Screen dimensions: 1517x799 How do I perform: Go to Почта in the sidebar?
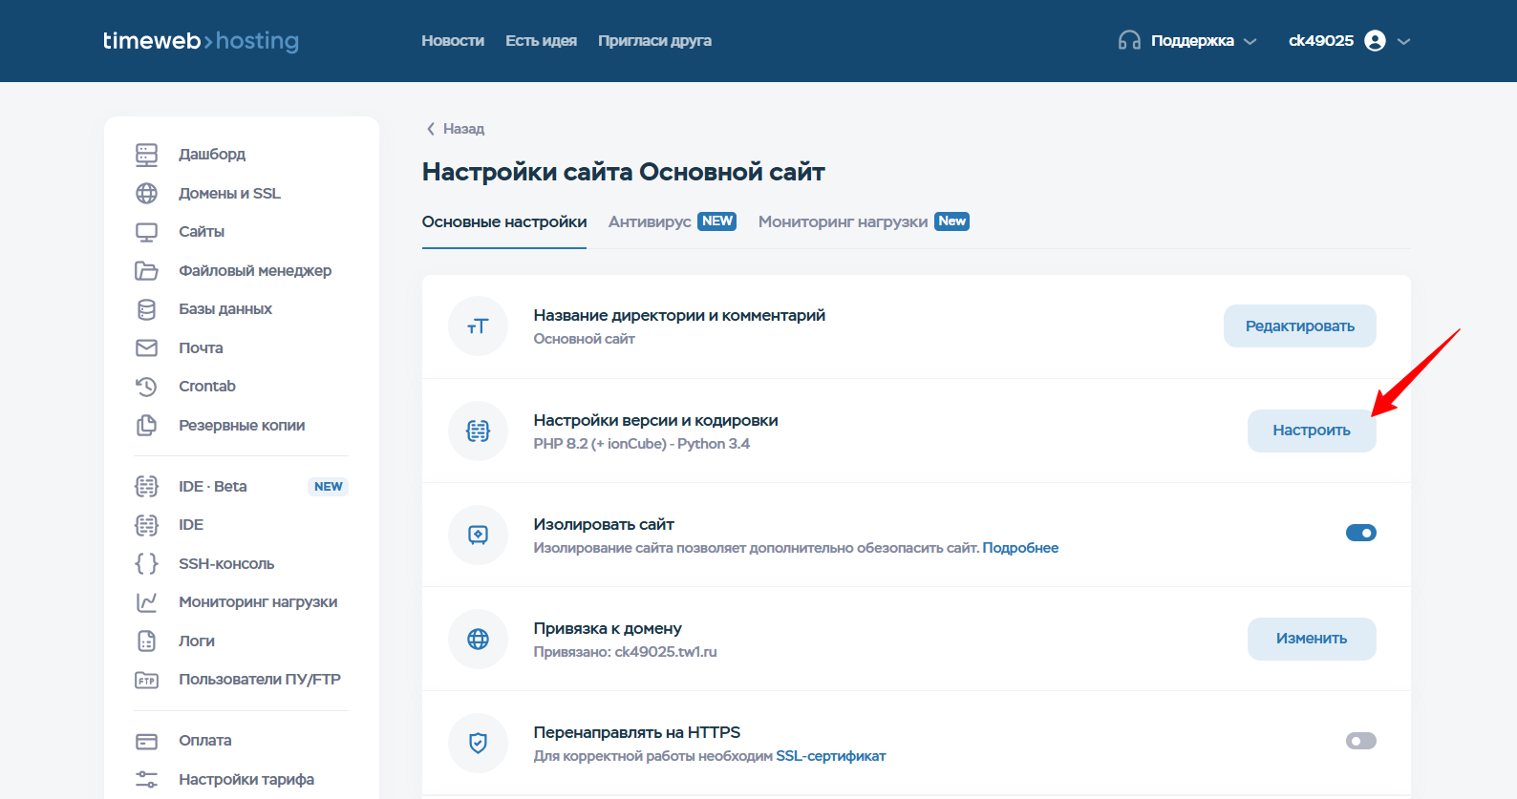tap(201, 348)
